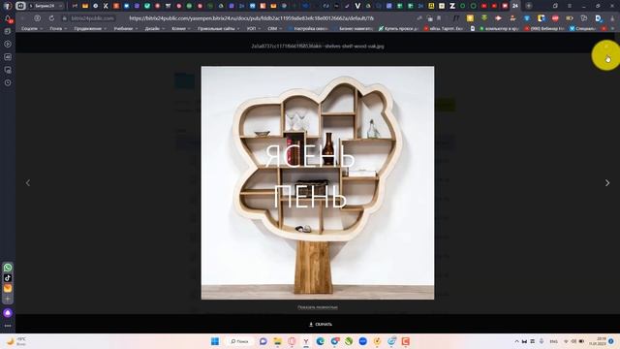Expand the Прикольные сайты bookmarks folder
This screenshot has width=620, height=349.
tap(219, 28)
